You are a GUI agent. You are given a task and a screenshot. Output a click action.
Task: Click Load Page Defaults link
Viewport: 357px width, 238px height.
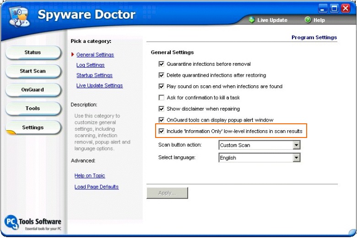(x=97, y=187)
